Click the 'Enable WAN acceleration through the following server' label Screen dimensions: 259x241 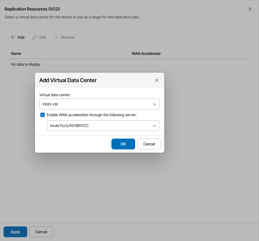point(92,115)
